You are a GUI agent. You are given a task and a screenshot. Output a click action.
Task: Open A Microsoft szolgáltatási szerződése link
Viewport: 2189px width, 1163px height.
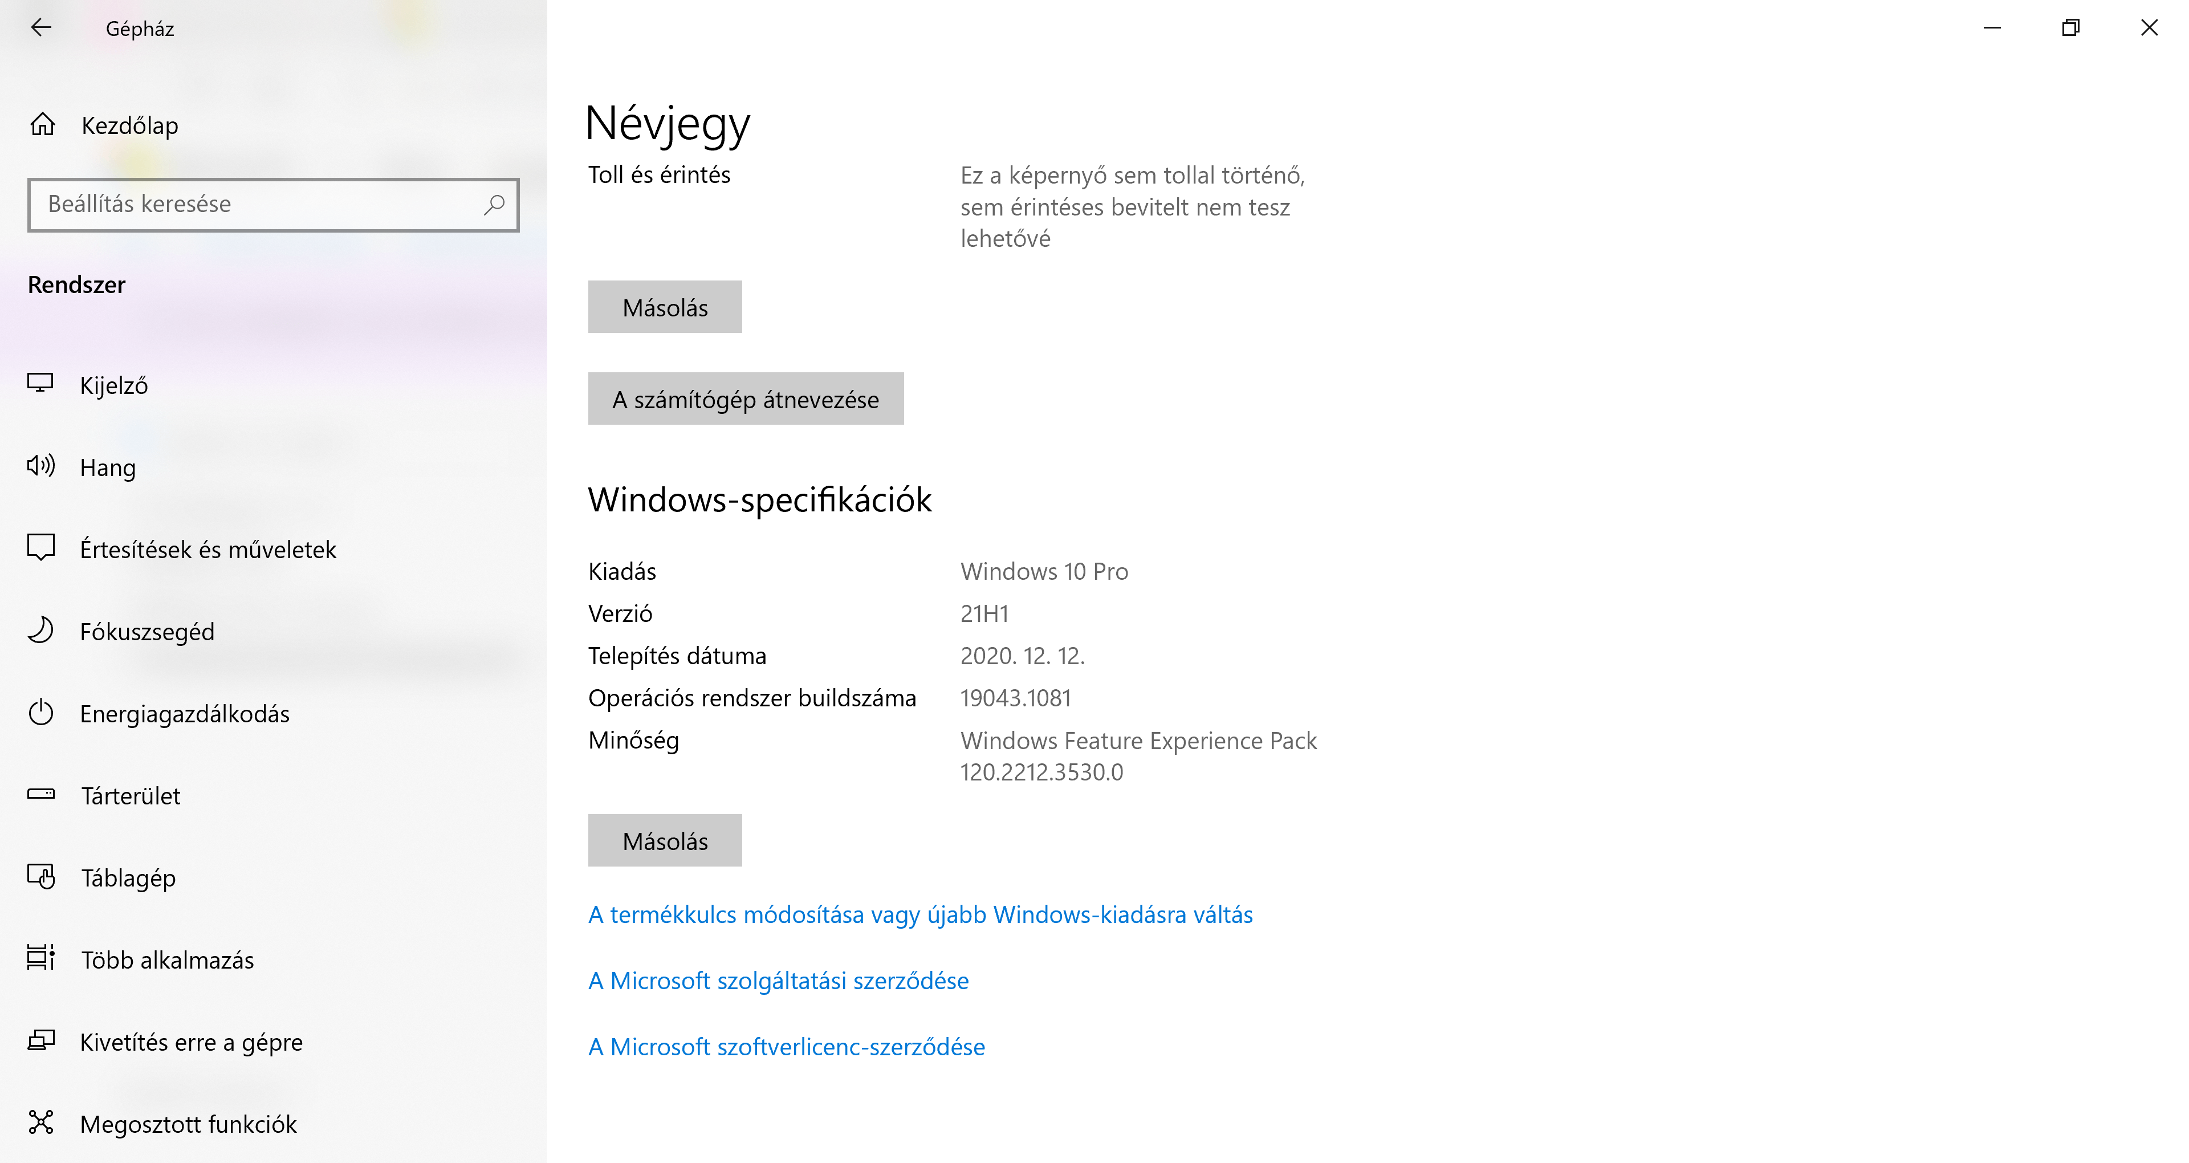(x=778, y=981)
